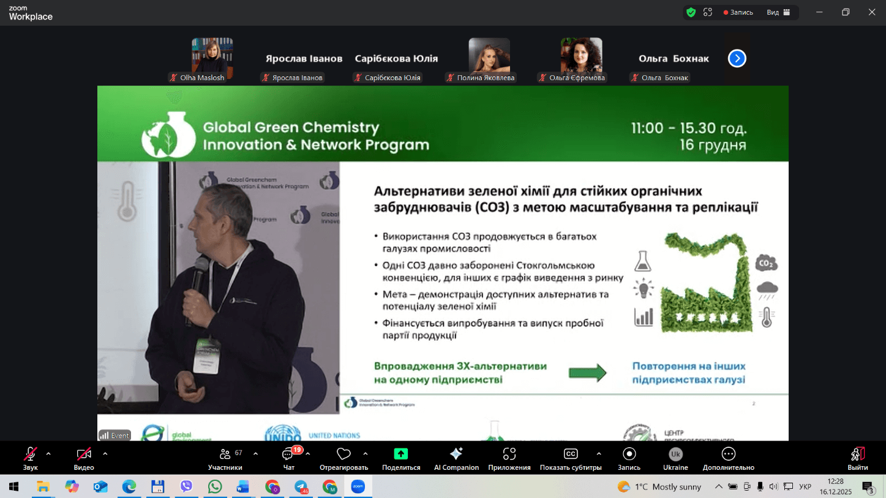Open the AI Companion sparkle icon

(x=456, y=458)
